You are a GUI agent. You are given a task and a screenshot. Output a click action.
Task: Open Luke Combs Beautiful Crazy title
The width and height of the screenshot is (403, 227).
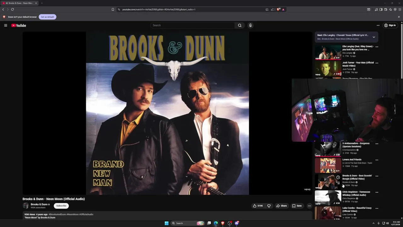[x=357, y=209]
